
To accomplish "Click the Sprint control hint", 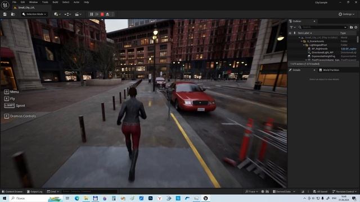I will point(15,105).
